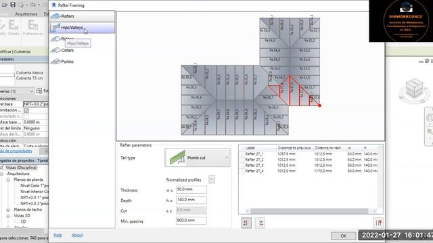This screenshot has width=433, height=243.
Task: Open the Collars section
Action: 82,50
